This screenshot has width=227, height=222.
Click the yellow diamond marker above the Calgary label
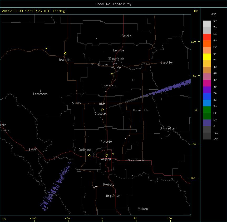click(x=107, y=155)
